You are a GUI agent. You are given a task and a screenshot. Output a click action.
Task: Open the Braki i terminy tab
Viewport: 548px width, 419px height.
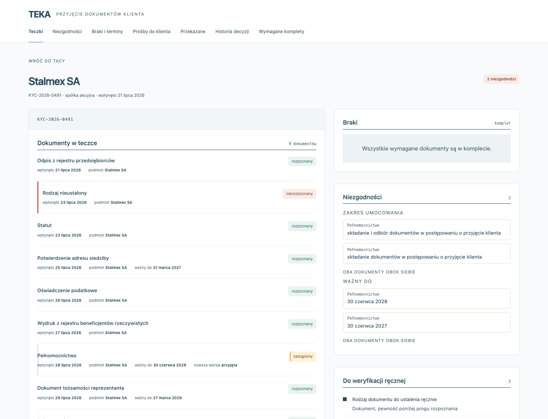click(107, 32)
